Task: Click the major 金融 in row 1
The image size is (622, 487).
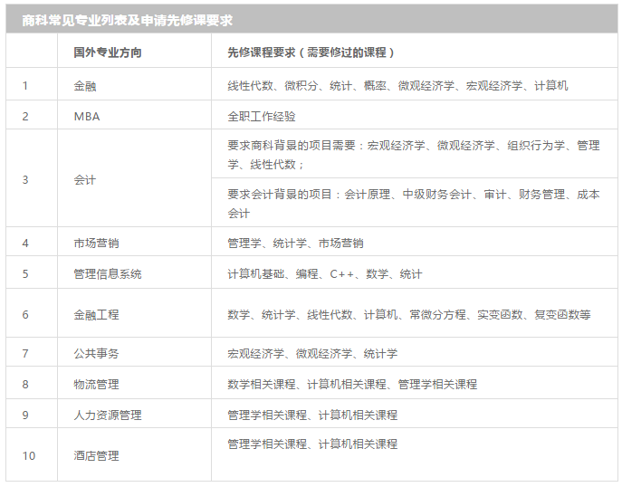Action: (x=85, y=86)
